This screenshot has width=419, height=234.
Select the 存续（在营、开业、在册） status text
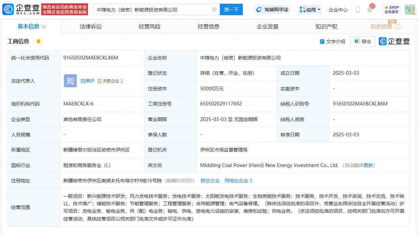click(227, 73)
